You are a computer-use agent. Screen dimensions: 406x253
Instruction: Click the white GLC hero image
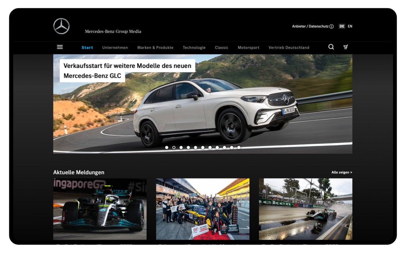click(x=203, y=104)
